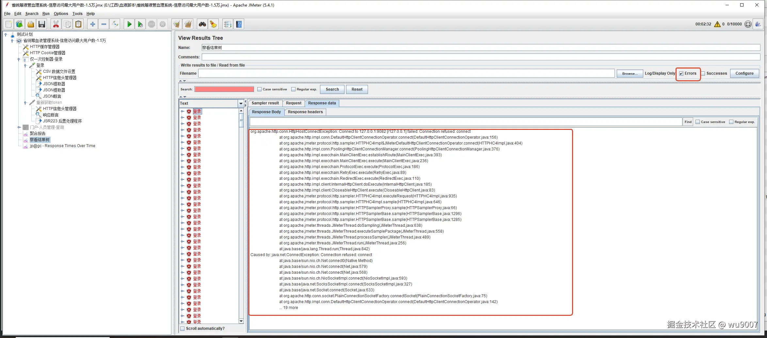Click the gray Stop test icon
Image resolution: width=767 pixels, height=338 pixels.
[x=152, y=24]
